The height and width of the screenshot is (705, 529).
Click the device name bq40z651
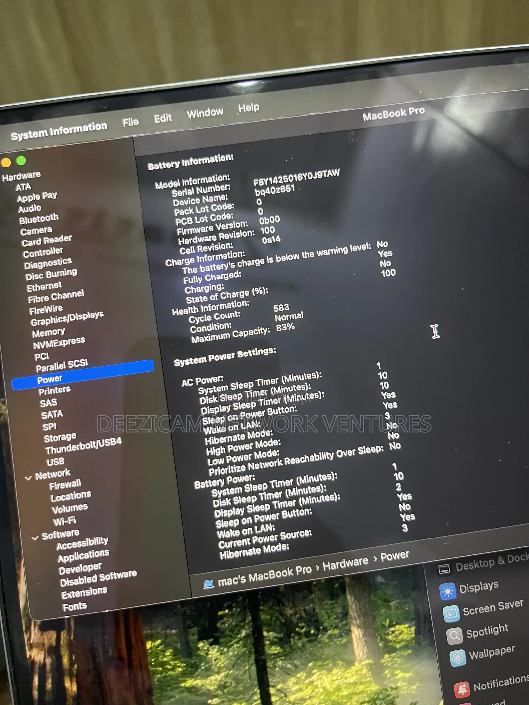274,190
